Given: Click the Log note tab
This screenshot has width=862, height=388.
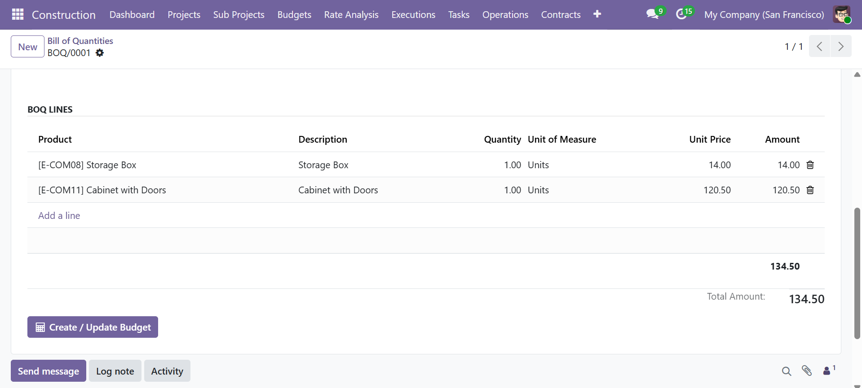Looking at the screenshot, I should point(115,371).
